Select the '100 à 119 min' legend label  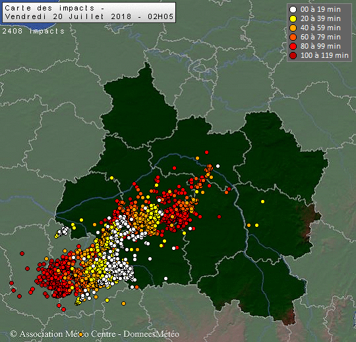pyautogui.click(x=324, y=55)
